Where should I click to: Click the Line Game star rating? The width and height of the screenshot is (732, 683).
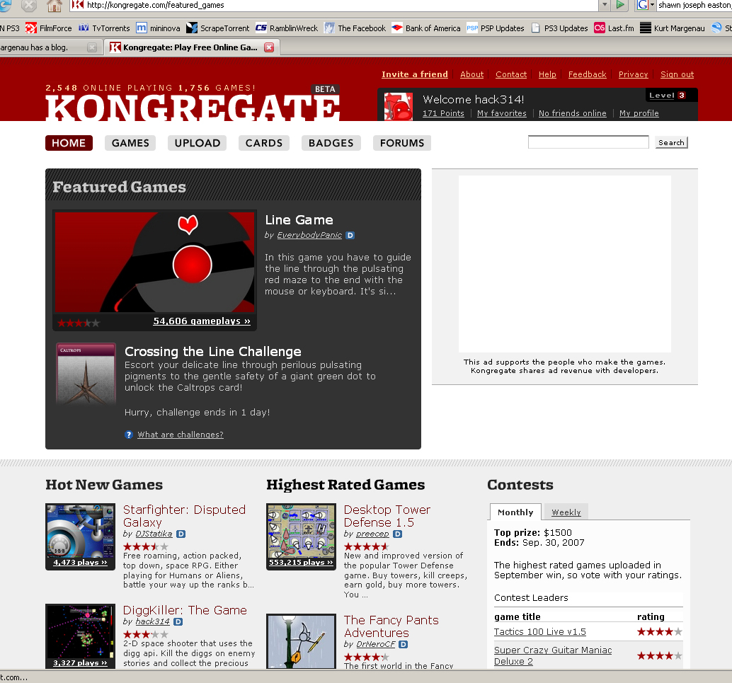pyautogui.click(x=79, y=323)
